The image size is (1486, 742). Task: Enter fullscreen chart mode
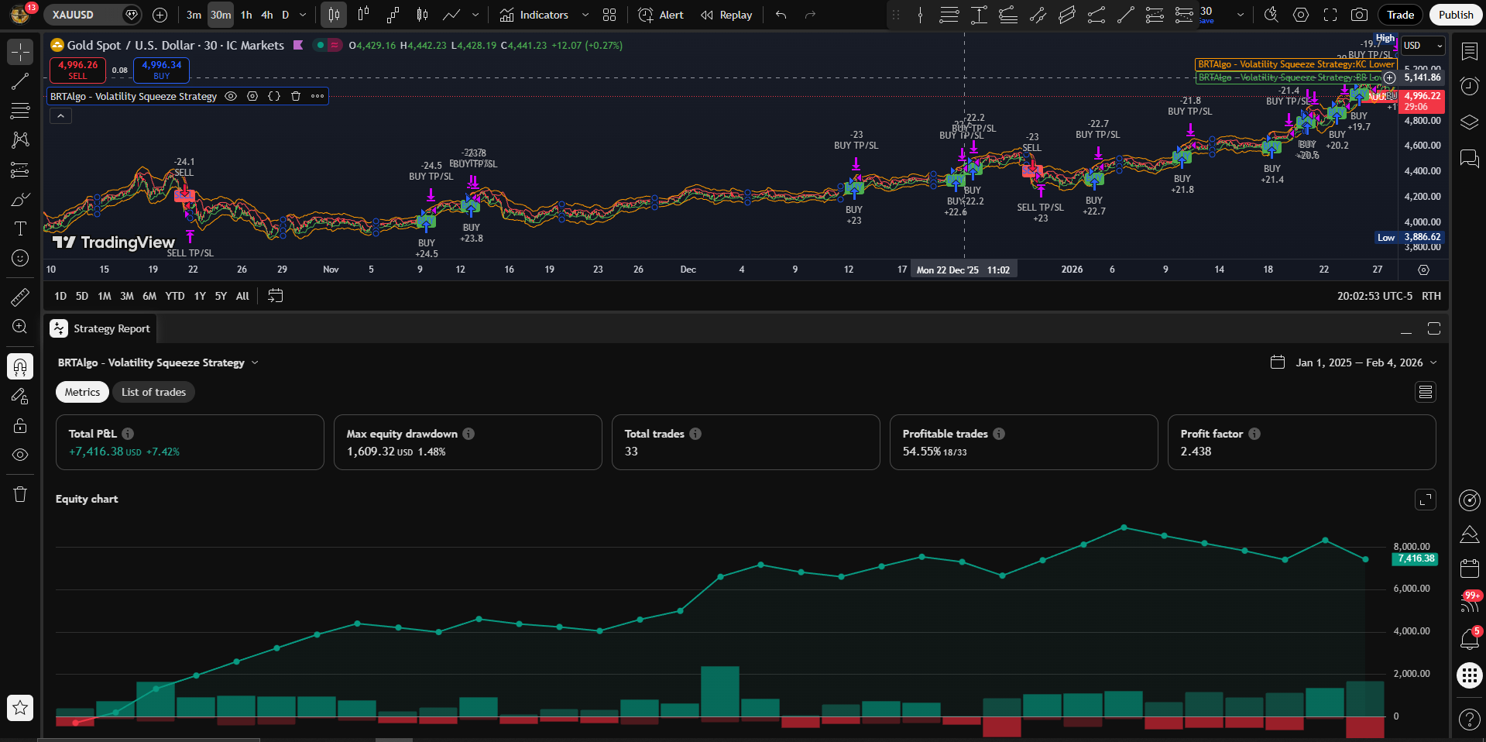click(x=1330, y=15)
